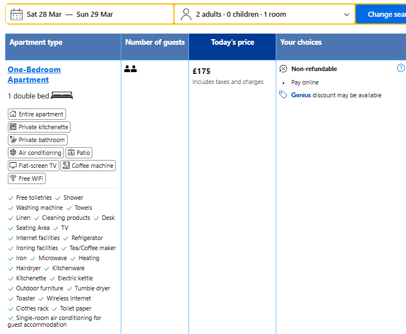
Task: Open the Sat 28 Mar — Sun 29 Mar date picker
Action: pyautogui.click(x=89, y=14)
